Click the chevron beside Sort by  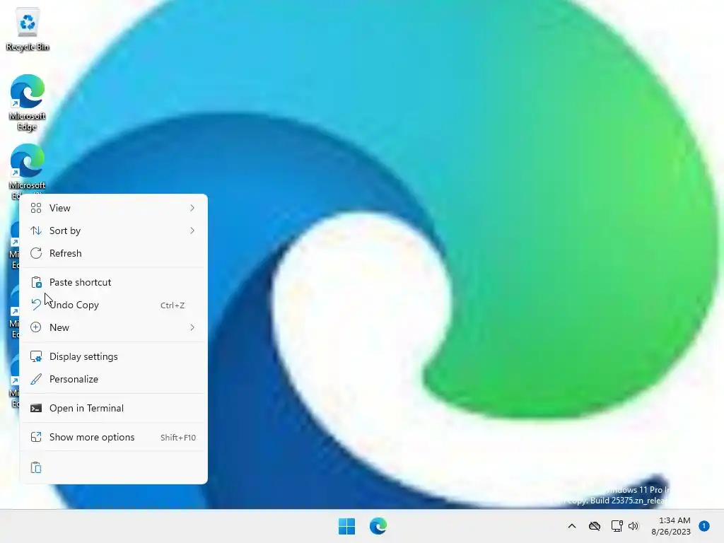(192, 230)
